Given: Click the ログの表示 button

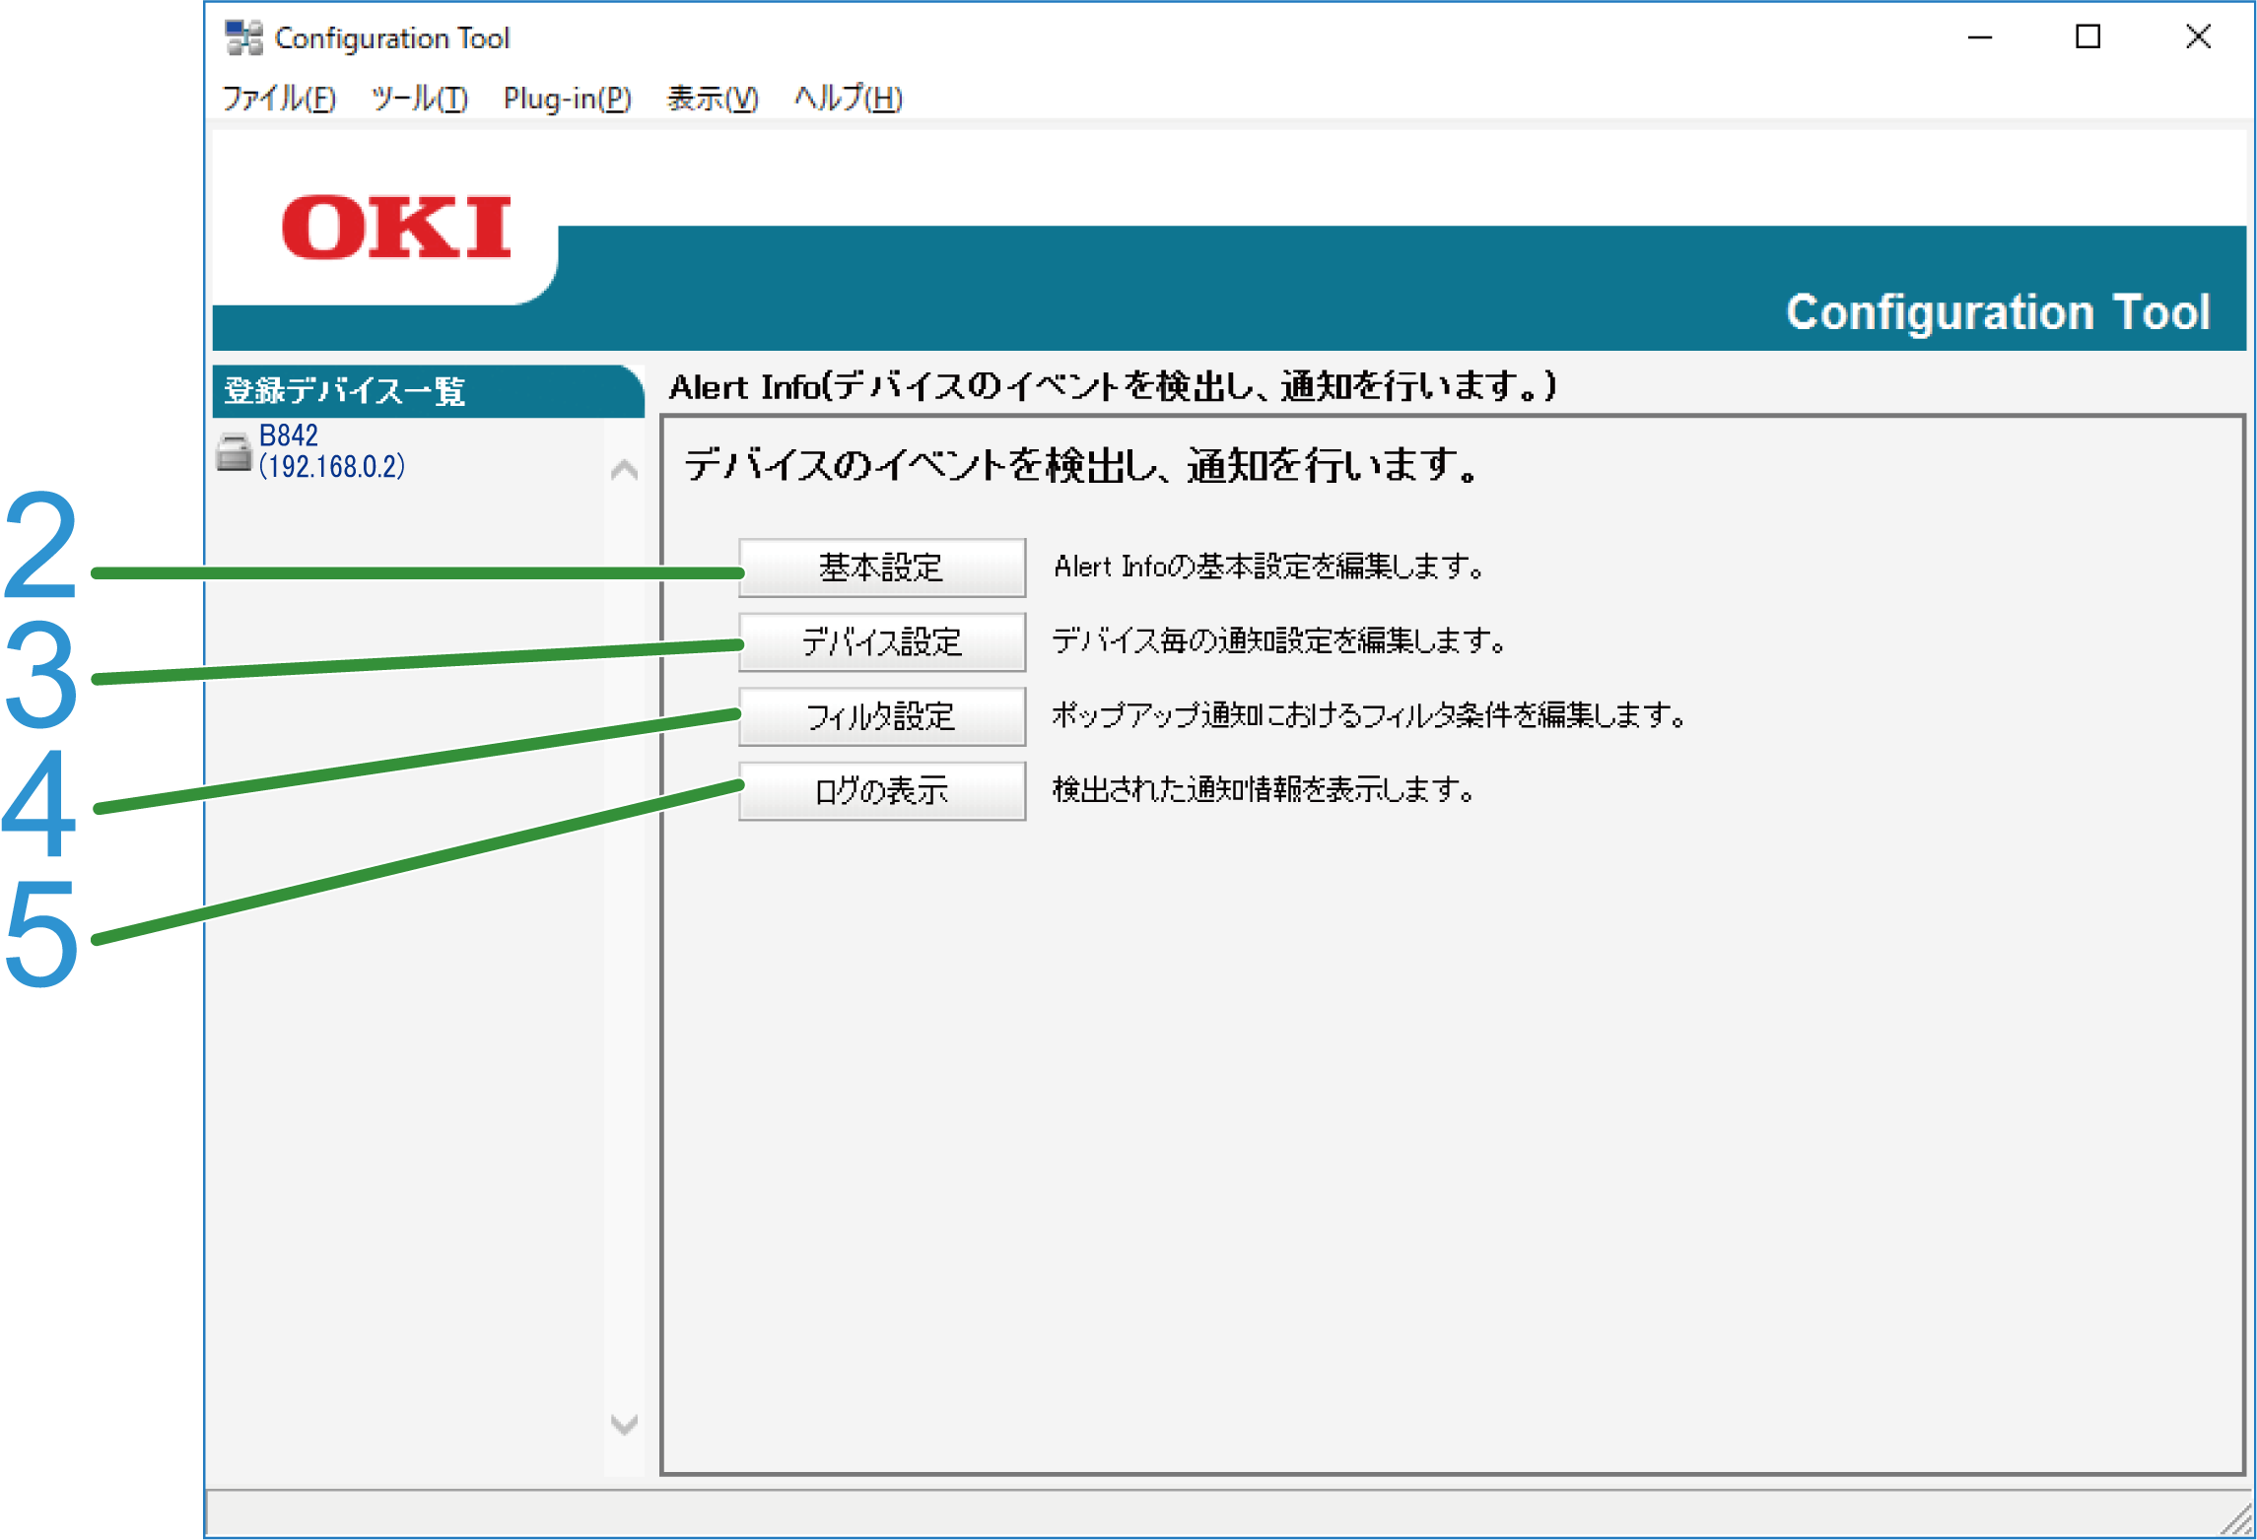Looking at the screenshot, I should pos(882,791).
